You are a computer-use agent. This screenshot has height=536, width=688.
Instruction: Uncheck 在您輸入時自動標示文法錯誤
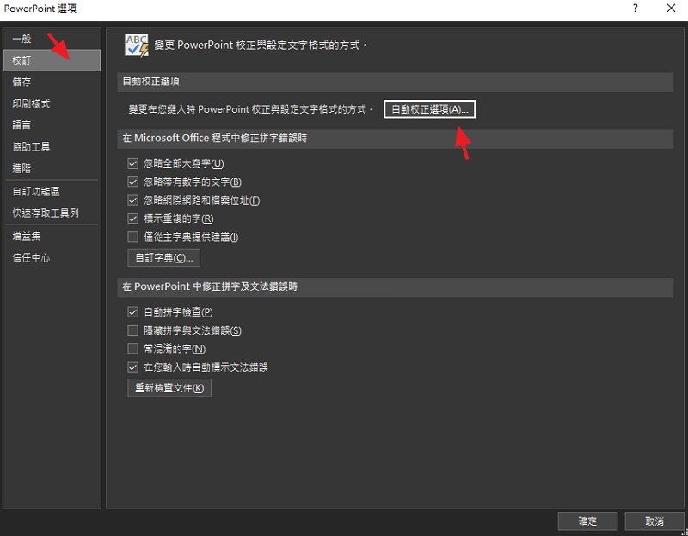132,367
